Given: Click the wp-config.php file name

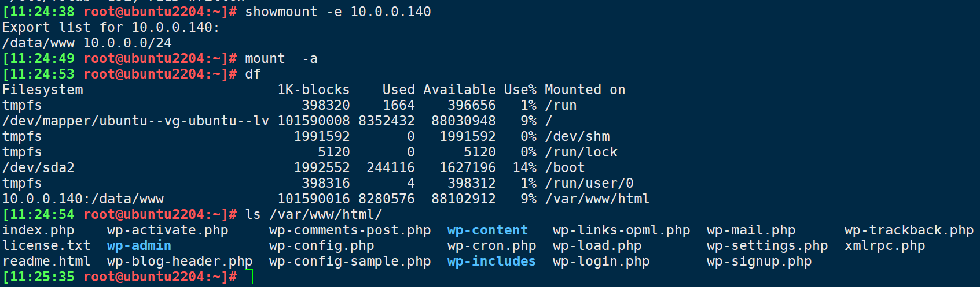Looking at the screenshot, I should pos(321,245).
